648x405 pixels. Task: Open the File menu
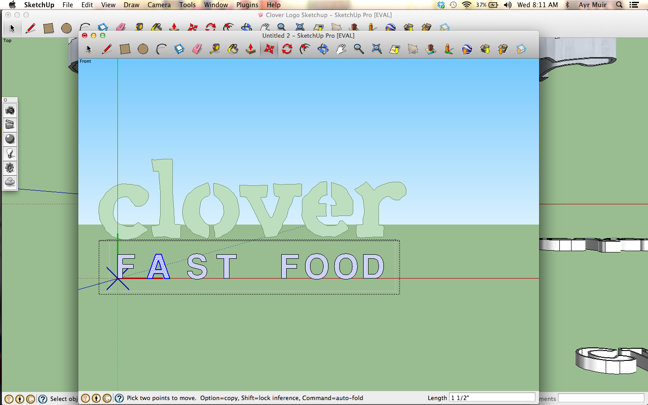tap(67, 5)
